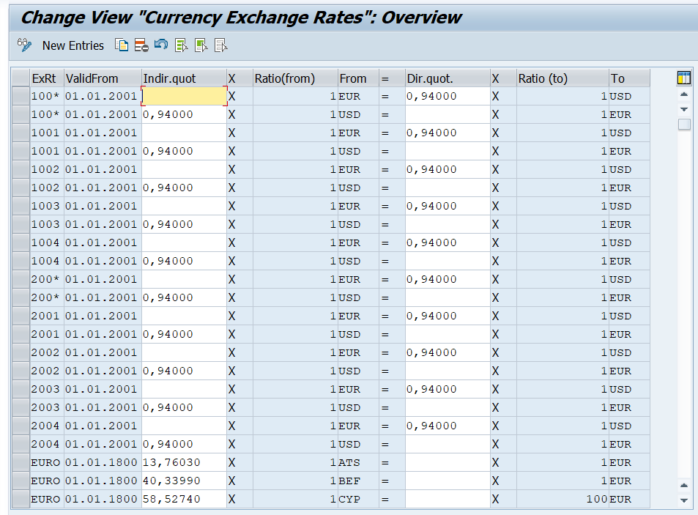Click the Dir.quot. column header
Image resolution: width=698 pixels, height=515 pixels.
click(x=448, y=78)
